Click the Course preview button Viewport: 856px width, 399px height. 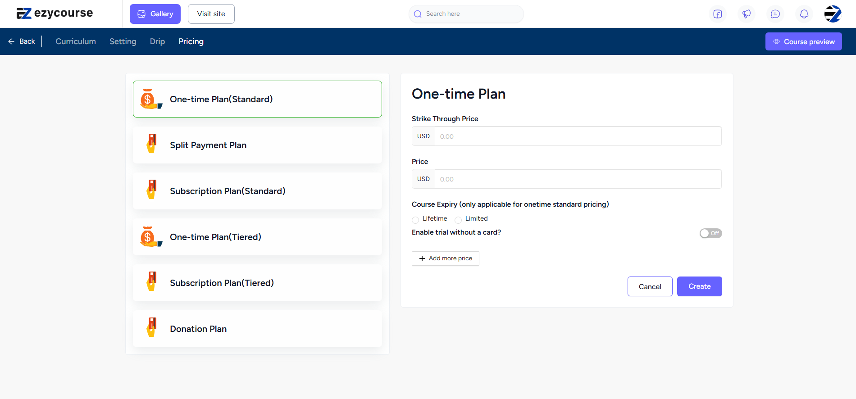[x=803, y=41]
